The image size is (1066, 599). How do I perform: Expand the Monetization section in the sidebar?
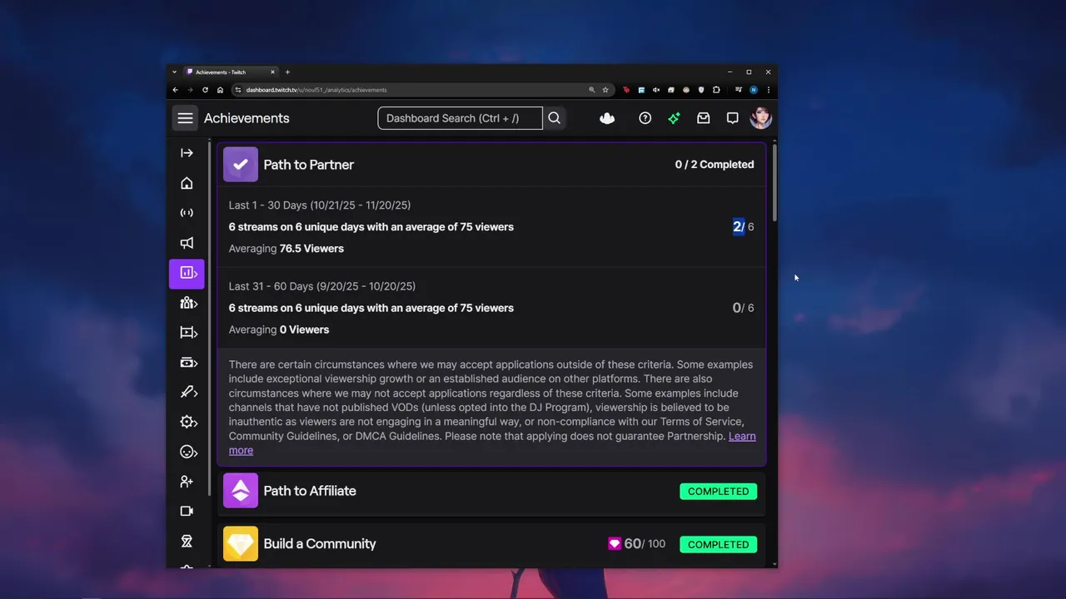[188, 363]
